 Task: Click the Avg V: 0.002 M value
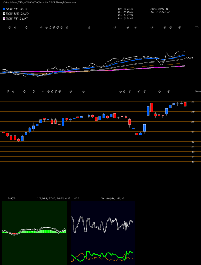159,8
